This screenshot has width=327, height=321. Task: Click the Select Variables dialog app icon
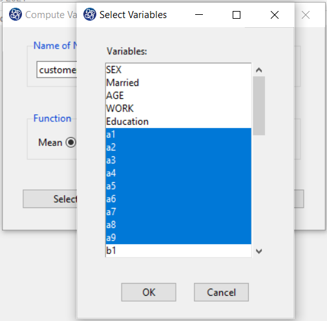[x=90, y=14]
